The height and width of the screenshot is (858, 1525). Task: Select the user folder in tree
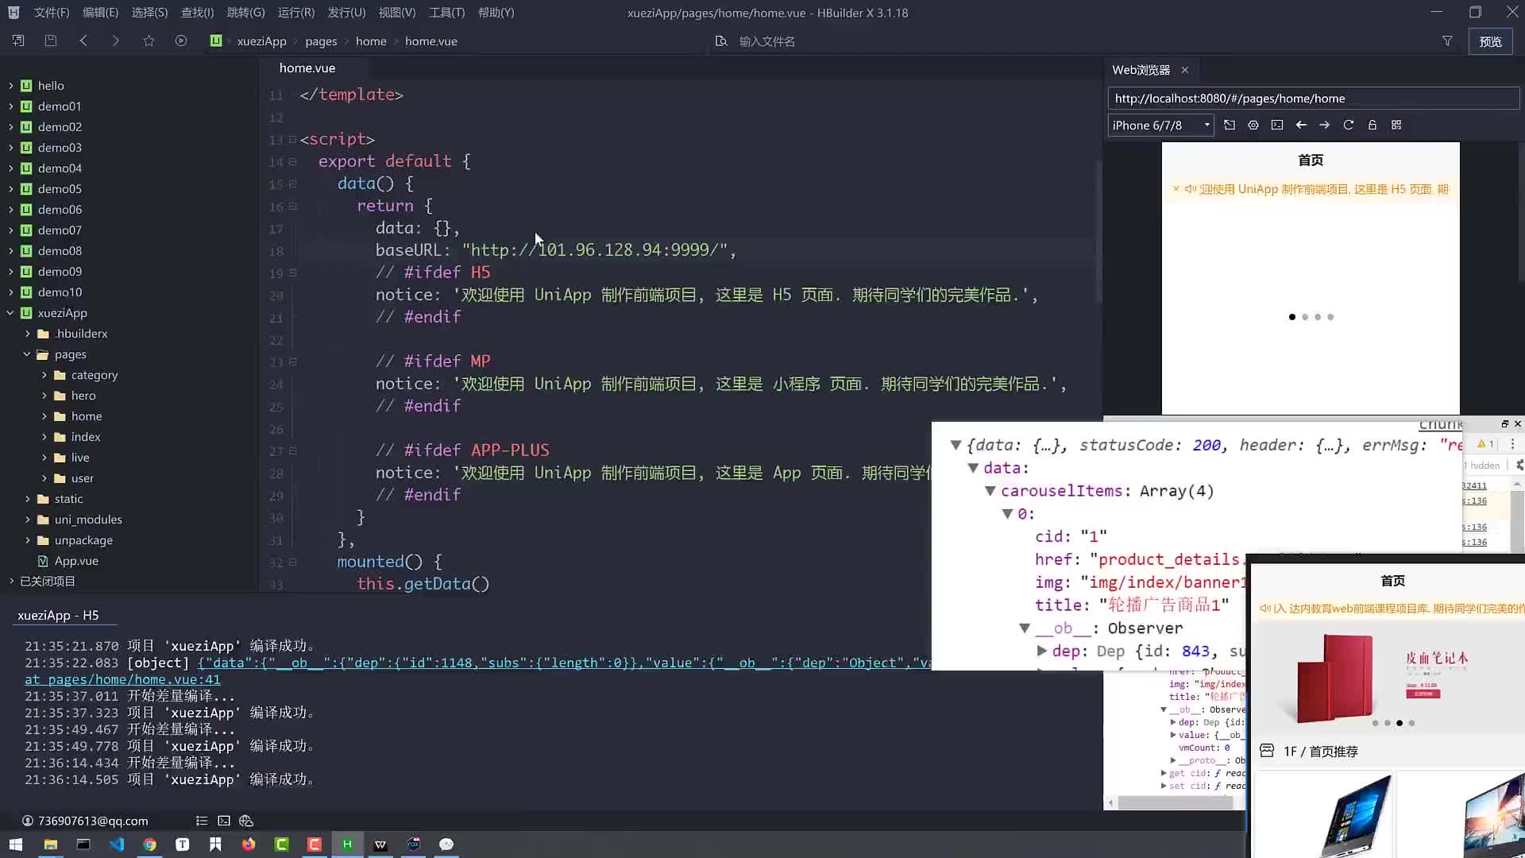click(82, 477)
